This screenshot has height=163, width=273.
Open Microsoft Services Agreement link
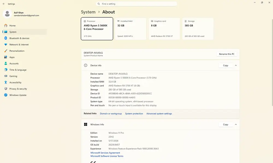[x=105, y=153]
